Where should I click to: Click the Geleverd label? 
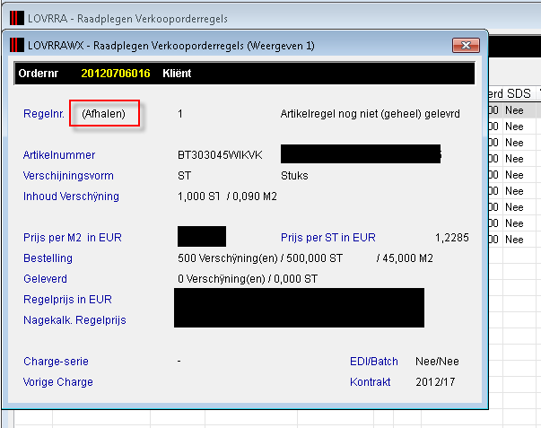45,278
